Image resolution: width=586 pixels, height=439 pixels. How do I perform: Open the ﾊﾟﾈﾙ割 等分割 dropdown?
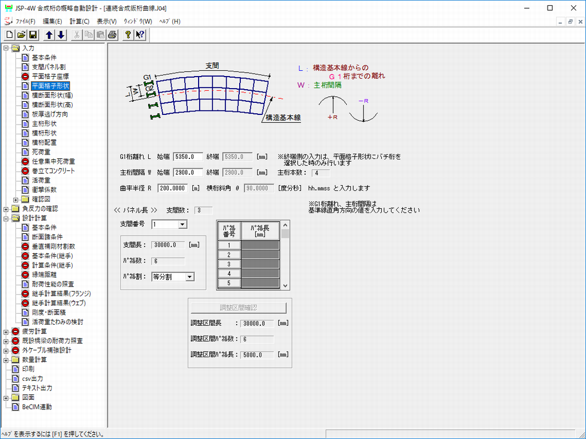[x=189, y=277]
